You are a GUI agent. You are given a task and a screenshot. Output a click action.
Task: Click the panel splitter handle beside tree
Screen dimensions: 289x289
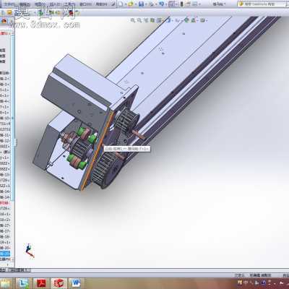(15, 142)
